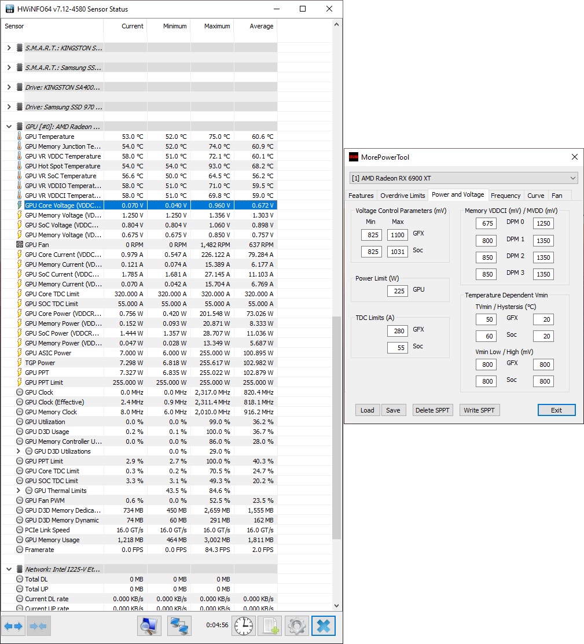Click thermometer icon beside GPU Hot Spot Temperature
Viewport: 584px width, 644px height.
pos(19,166)
